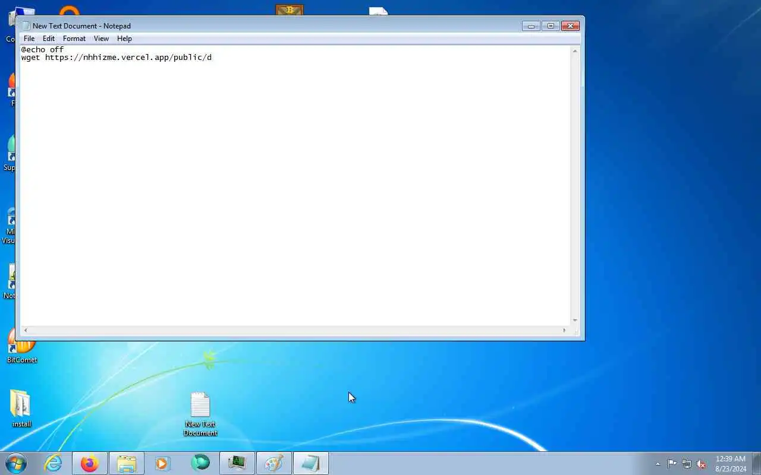Select the New Text Document desktop file
761x475 pixels.
tap(200, 414)
